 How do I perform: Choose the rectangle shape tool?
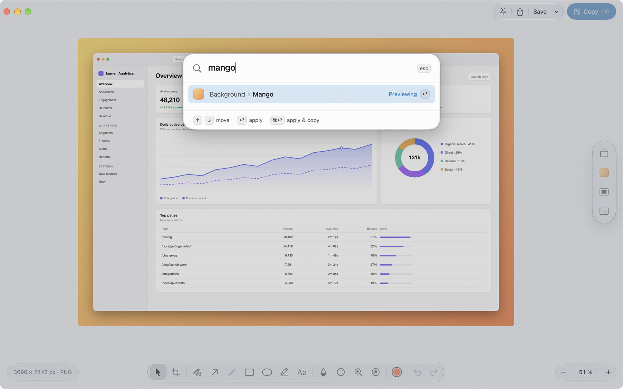250,372
